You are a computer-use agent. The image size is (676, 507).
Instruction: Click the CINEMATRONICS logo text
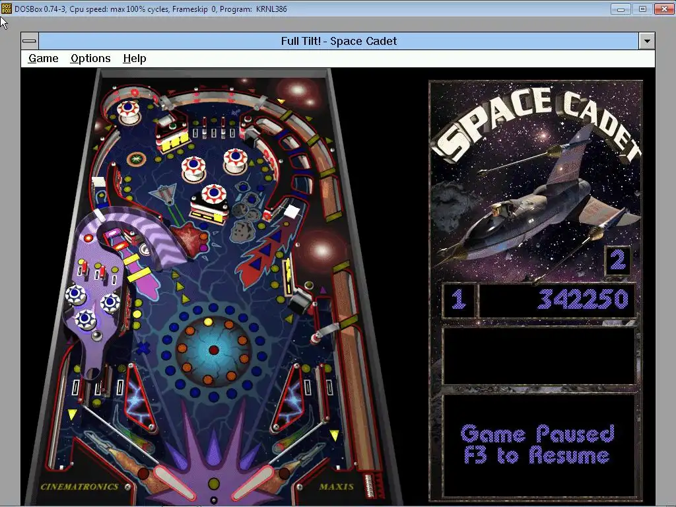point(79,487)
